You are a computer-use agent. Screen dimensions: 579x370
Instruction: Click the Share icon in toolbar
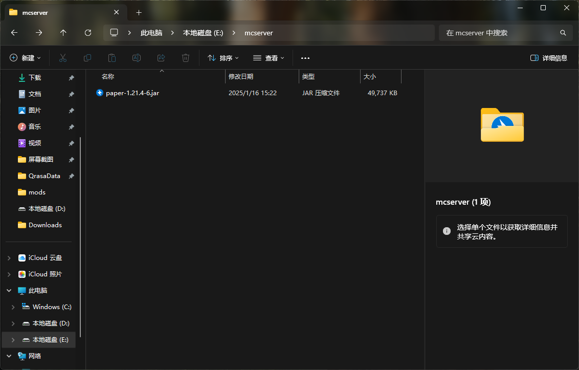click(x=161, y=58)
